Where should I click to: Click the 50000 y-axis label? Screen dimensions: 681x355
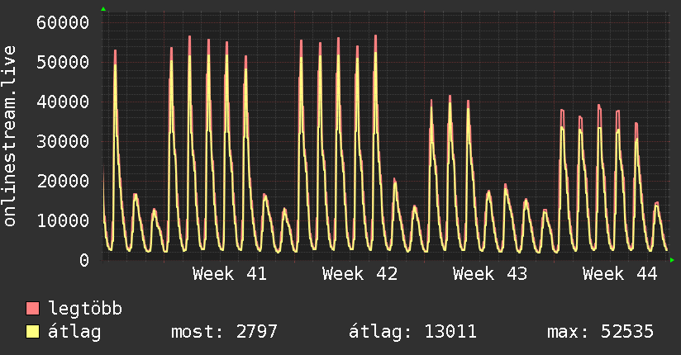coord(63,62)
